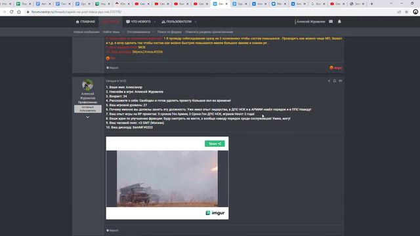
Task: Click Report link under the upper post
Action: pos(112,68)
